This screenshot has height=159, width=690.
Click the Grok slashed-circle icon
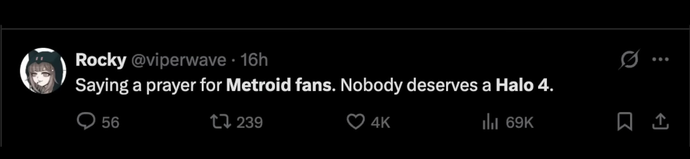pyautogui.click(x=629, y=59)
